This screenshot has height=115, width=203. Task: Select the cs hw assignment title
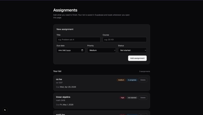[x=59, y=79]
